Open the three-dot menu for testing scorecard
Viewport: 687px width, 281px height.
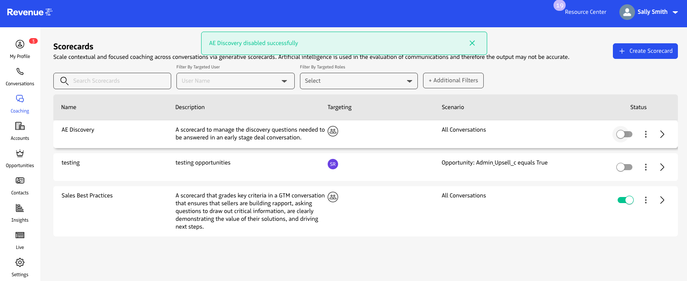tap(645, 167)
